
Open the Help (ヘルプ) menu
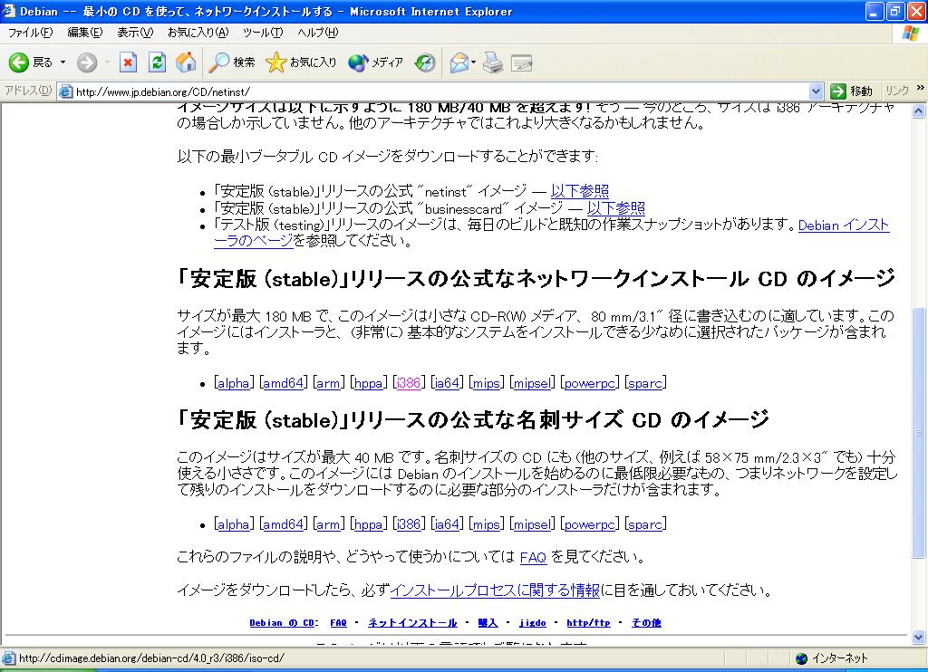pos(318,33)
